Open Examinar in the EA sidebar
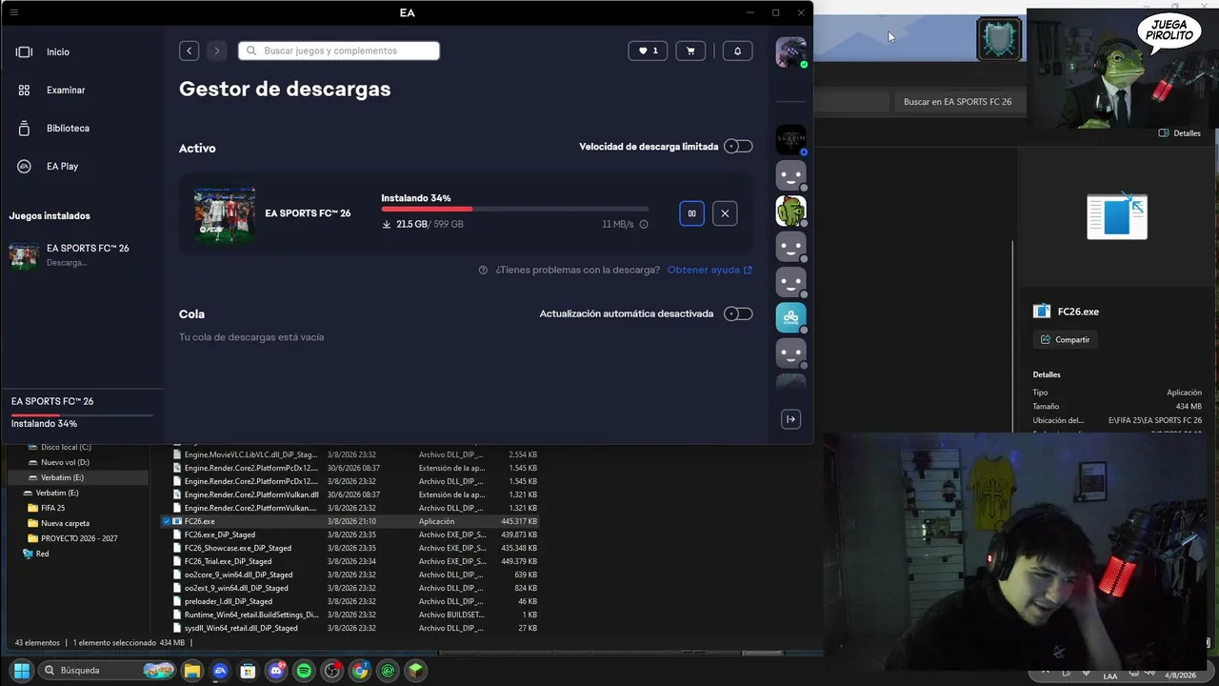 (65, 91)
